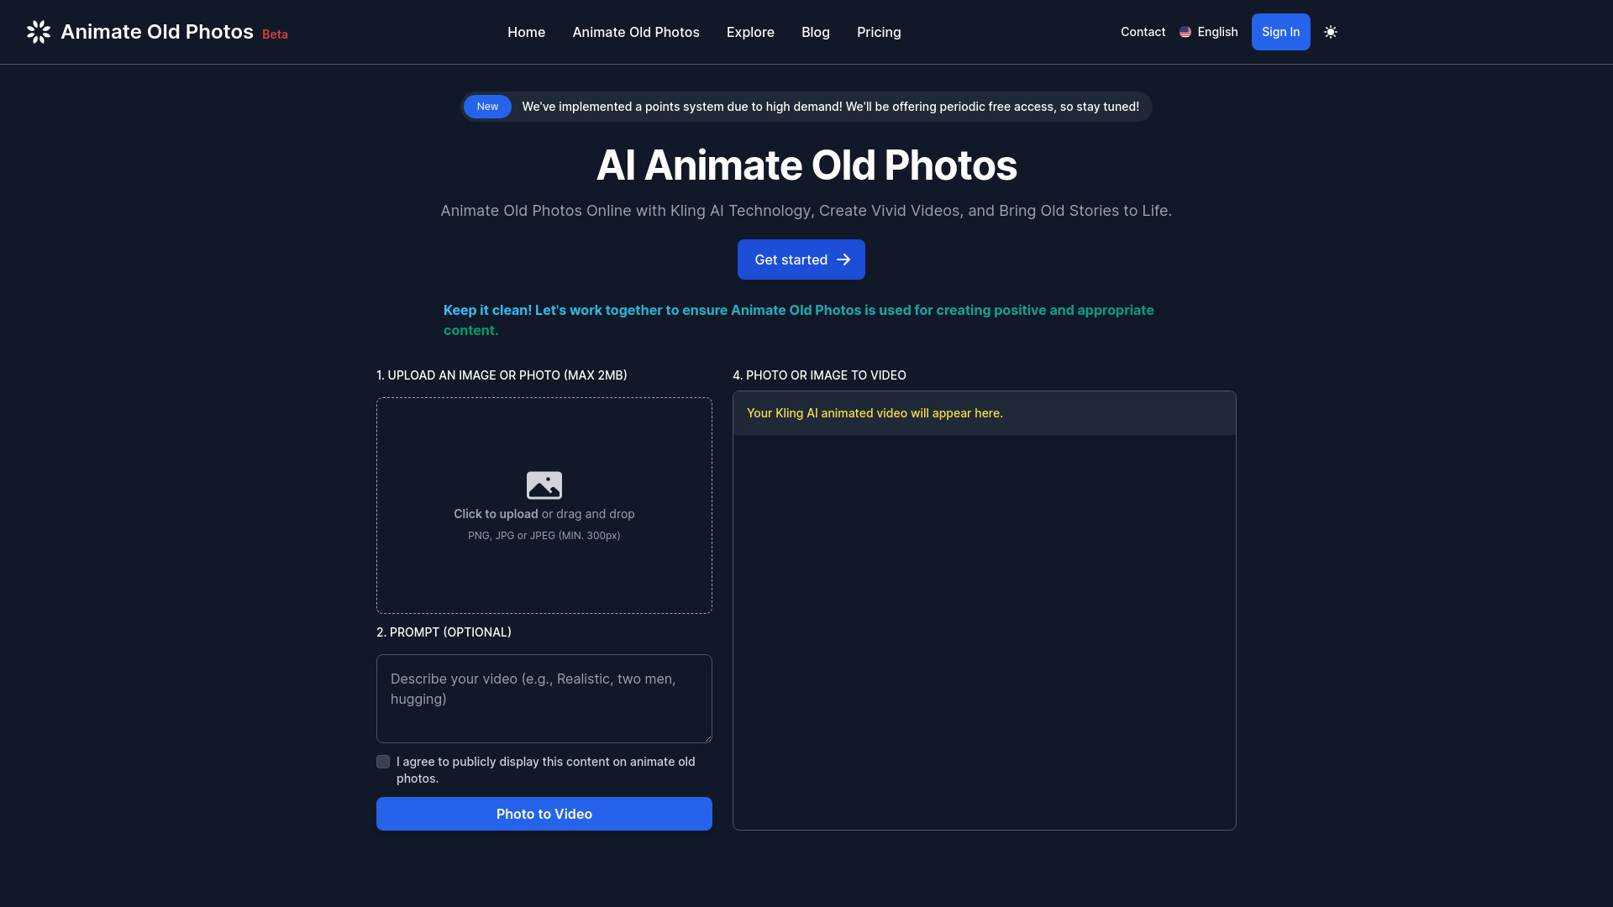The width and height of the screenshot is (1613, 907).
Task: Expand the English language dropdown
Action: [x=1207, y=31]
